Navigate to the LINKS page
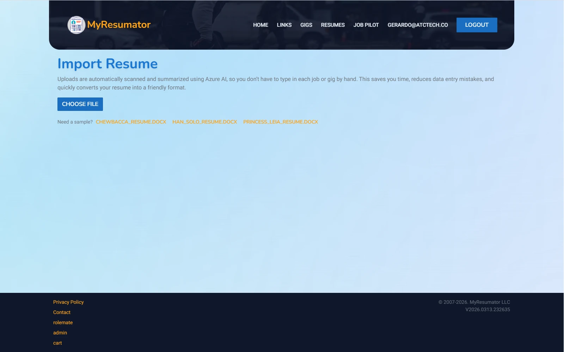 pyautogui.click(x=284, y=25)
